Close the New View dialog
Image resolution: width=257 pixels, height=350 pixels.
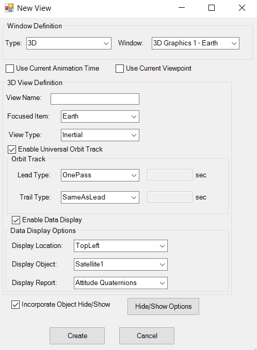point(242,8)
